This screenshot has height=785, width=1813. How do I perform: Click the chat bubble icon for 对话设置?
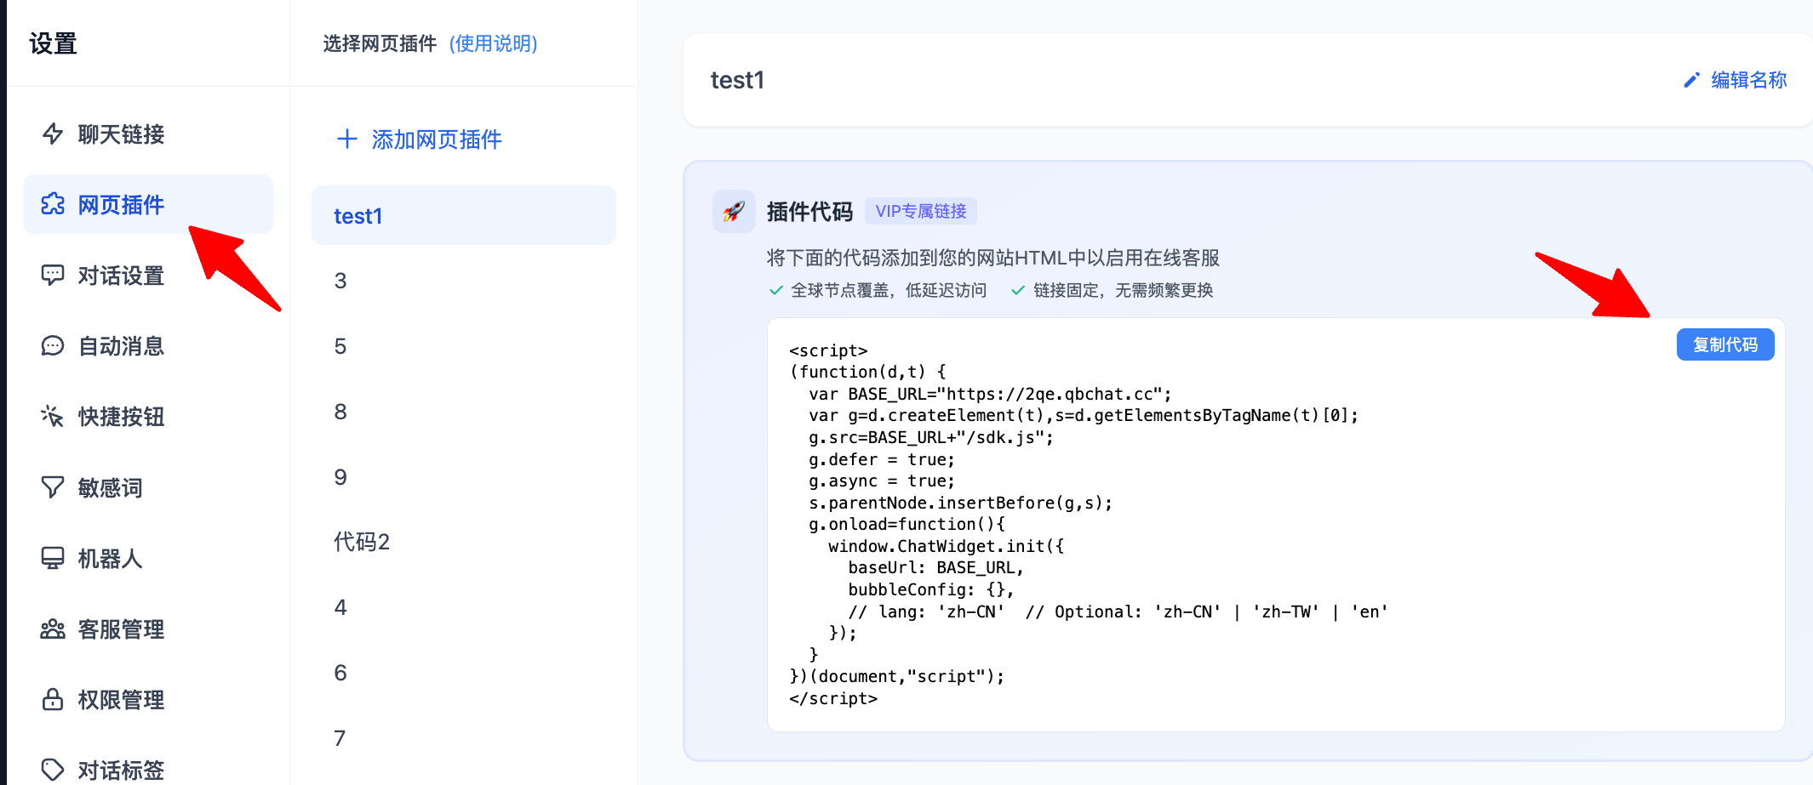pyautogui.click(x=53, y=275)
